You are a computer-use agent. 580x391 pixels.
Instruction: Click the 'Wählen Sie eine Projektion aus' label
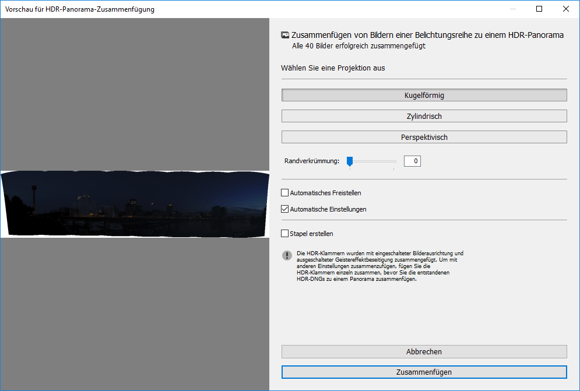click(x=333, y=68)
